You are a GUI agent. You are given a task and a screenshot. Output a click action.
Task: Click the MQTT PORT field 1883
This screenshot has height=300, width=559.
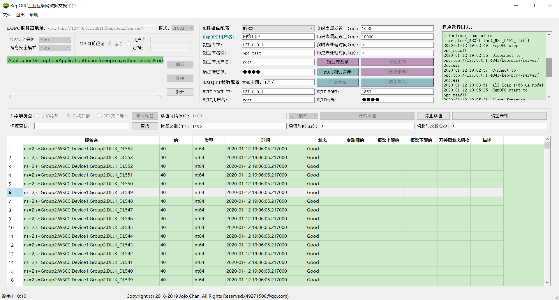(x=397, y=92)
